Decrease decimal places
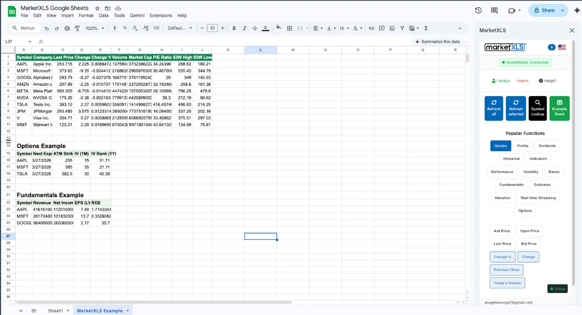 [135, 28]
